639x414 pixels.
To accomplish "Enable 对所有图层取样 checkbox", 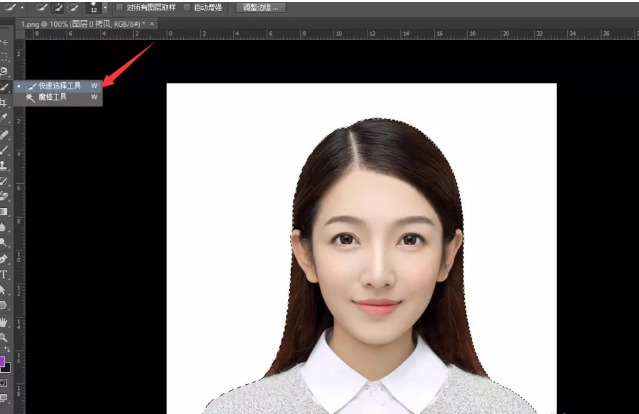I will tap(119, 8).
